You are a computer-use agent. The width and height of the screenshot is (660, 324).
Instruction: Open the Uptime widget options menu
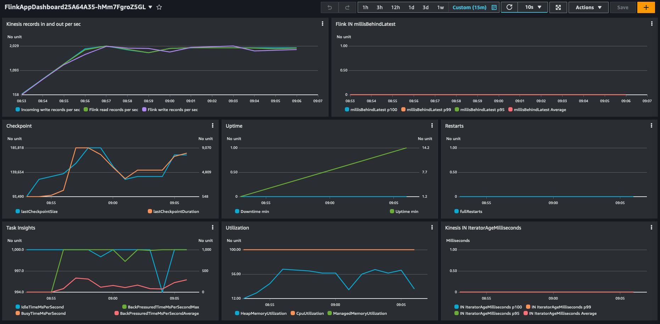tap(432, 125)
